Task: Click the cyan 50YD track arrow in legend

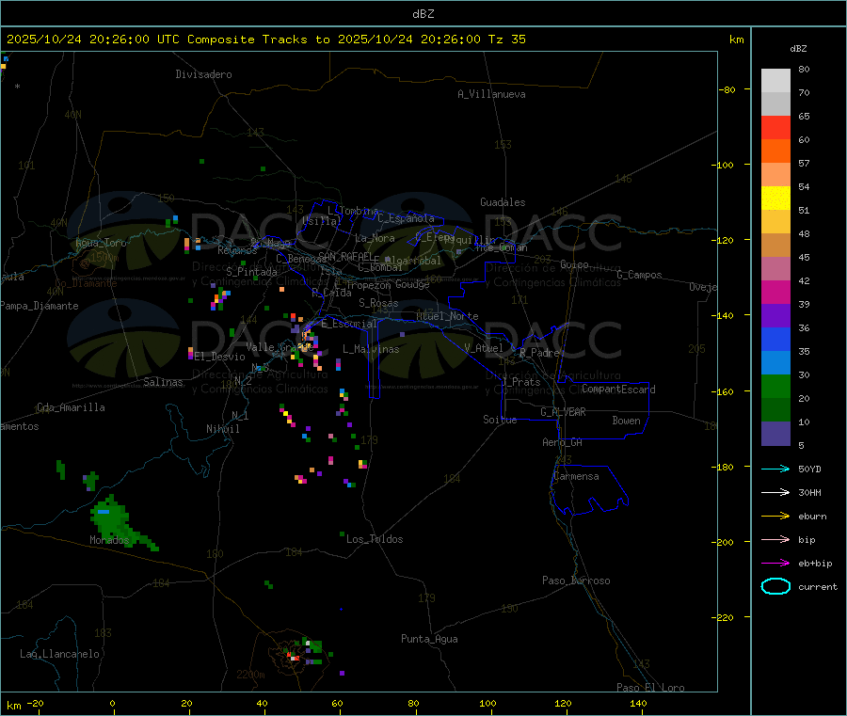Action: coord(775,469)
